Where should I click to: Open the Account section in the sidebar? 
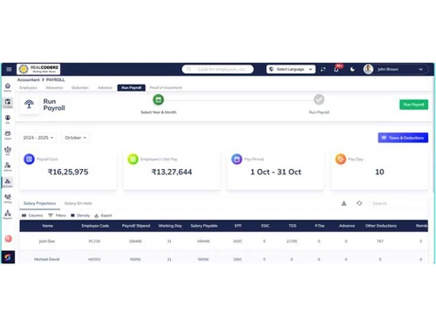[8, 182]
